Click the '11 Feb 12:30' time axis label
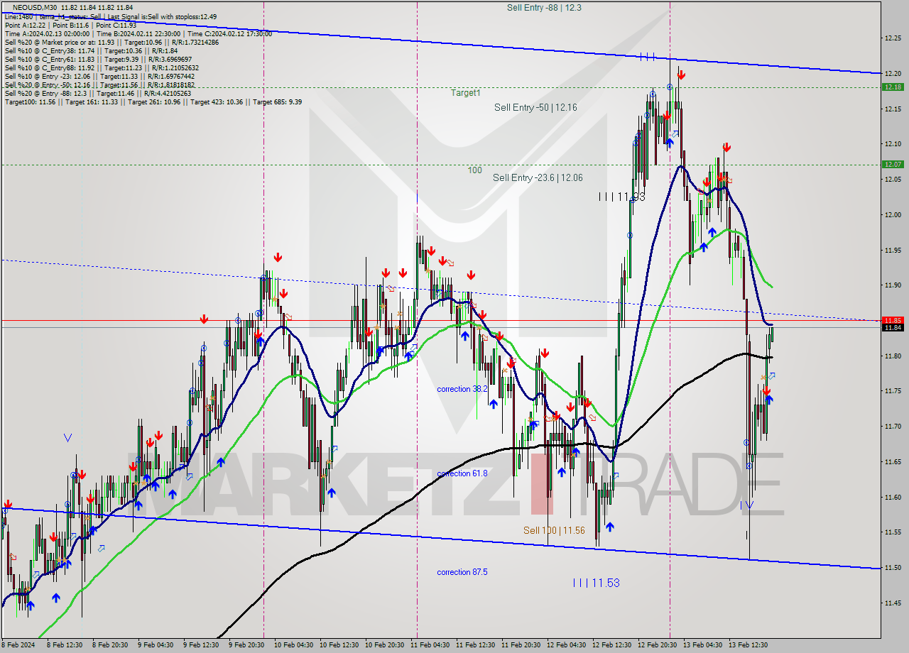The width and height of the screenshot is (909, 653). pyautogui.click(x=475, y=645)
